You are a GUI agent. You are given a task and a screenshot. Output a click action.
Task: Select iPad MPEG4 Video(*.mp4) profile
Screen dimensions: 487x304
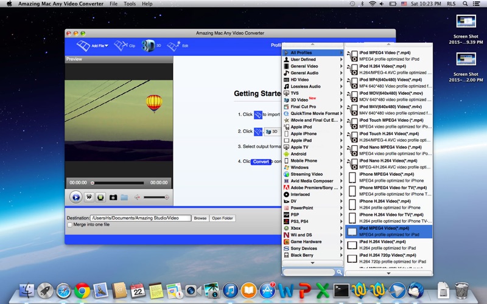(x=389, y=232)
